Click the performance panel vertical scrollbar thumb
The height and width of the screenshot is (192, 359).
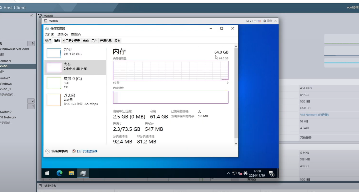point(236,93)
